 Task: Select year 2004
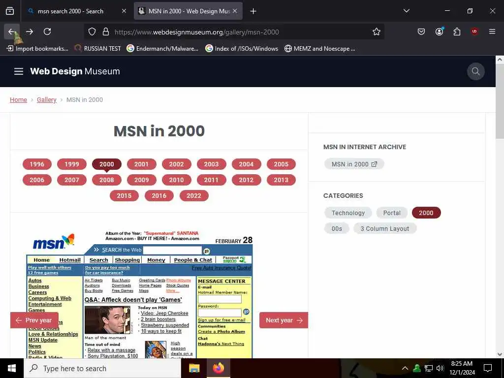pyautogui.click(x=246, y=164)
